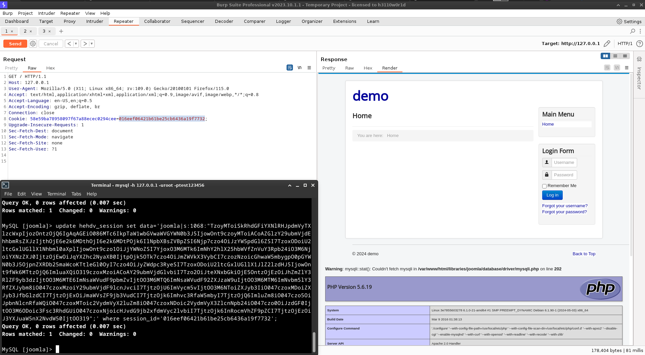Viewport: 645px width, 355px height.
Task: Click the Log in button
Action: (552, 195)
